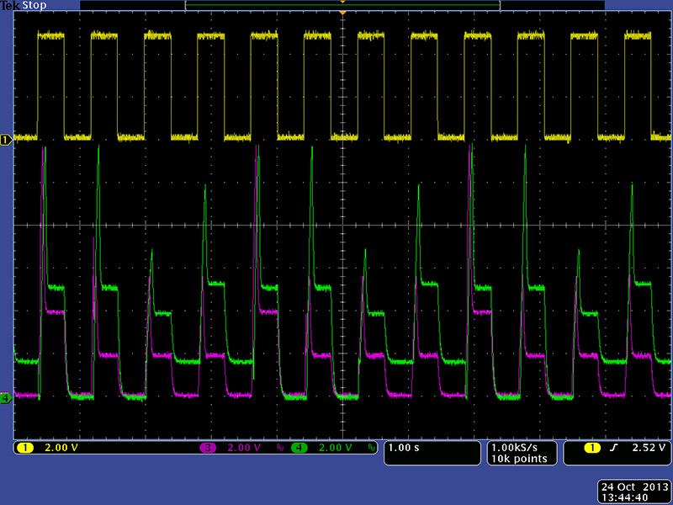This screenshot has height=505, width=673.
Task: Click channel 1's 2.00 V scale value
Action: [x=61, y=448]
